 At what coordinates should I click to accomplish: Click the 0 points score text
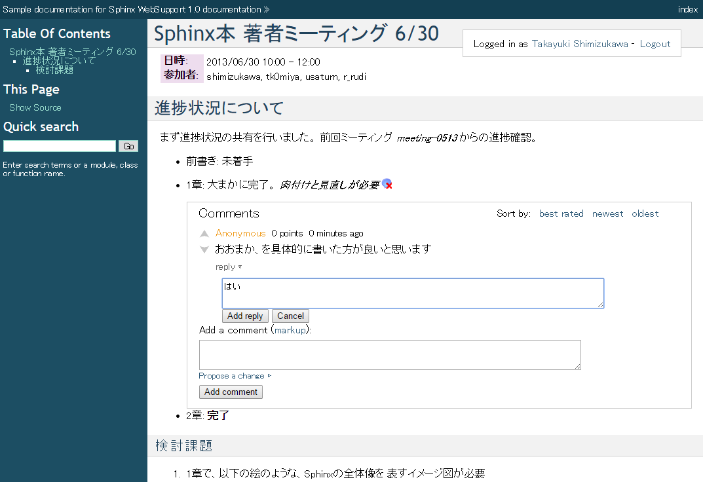(x=287, y=233)
